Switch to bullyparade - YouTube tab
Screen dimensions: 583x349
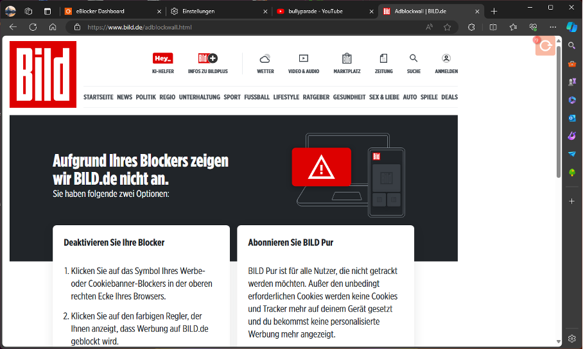tap(326, 11)
